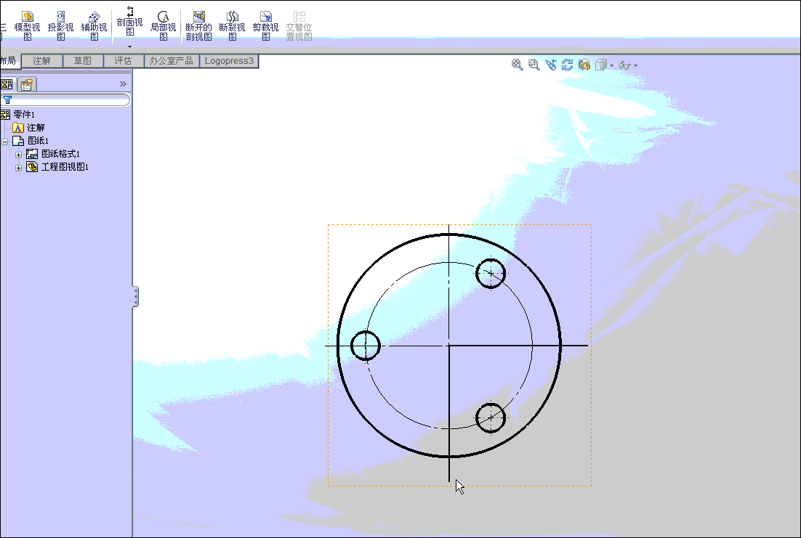801x538 pixels.
Task: Click the Zoom to Area icon
Action: 534,65
